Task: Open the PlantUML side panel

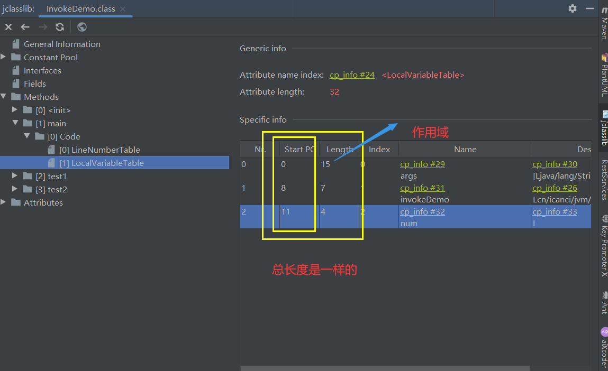Action: [604, 75]
